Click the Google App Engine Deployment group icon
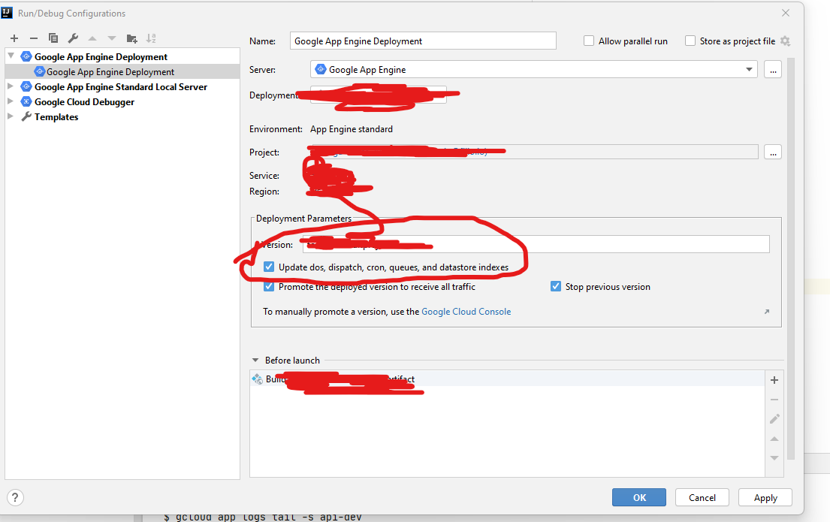 26,56
